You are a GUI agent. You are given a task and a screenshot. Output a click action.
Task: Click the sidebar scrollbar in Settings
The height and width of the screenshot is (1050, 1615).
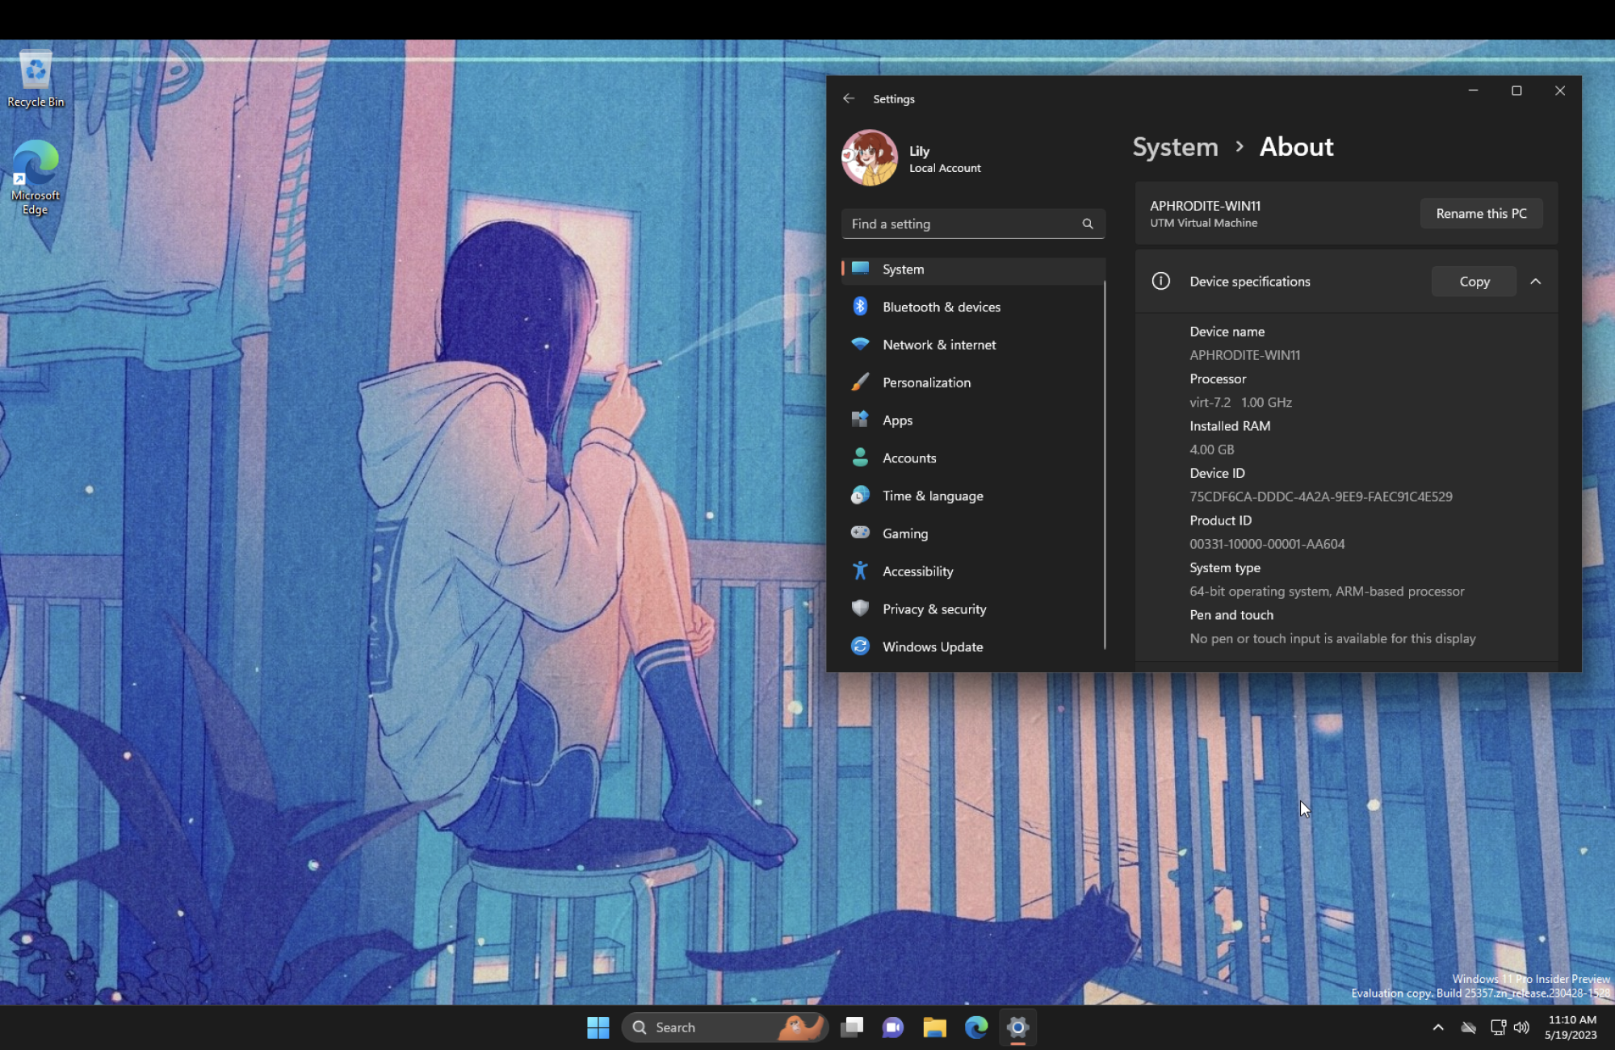[x=1104, y=464]
